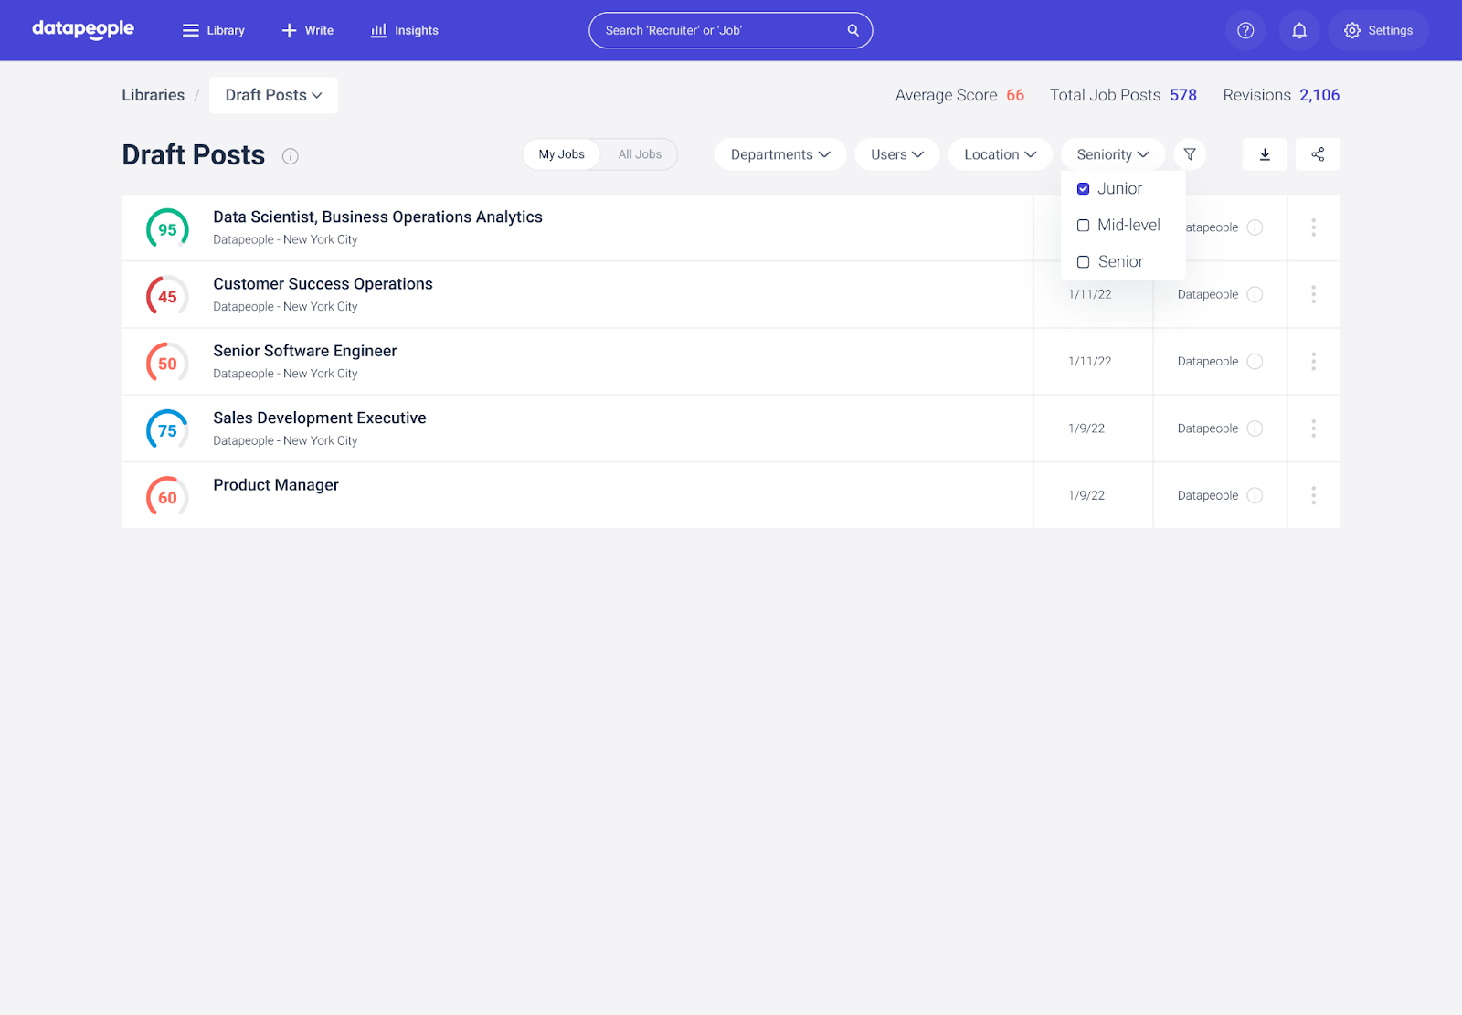Click the datapeople logo
The width and height of the screenshot is (1462, 1015).
coord(83,30)
